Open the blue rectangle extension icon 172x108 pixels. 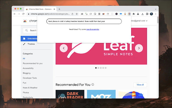click(121, 14)
